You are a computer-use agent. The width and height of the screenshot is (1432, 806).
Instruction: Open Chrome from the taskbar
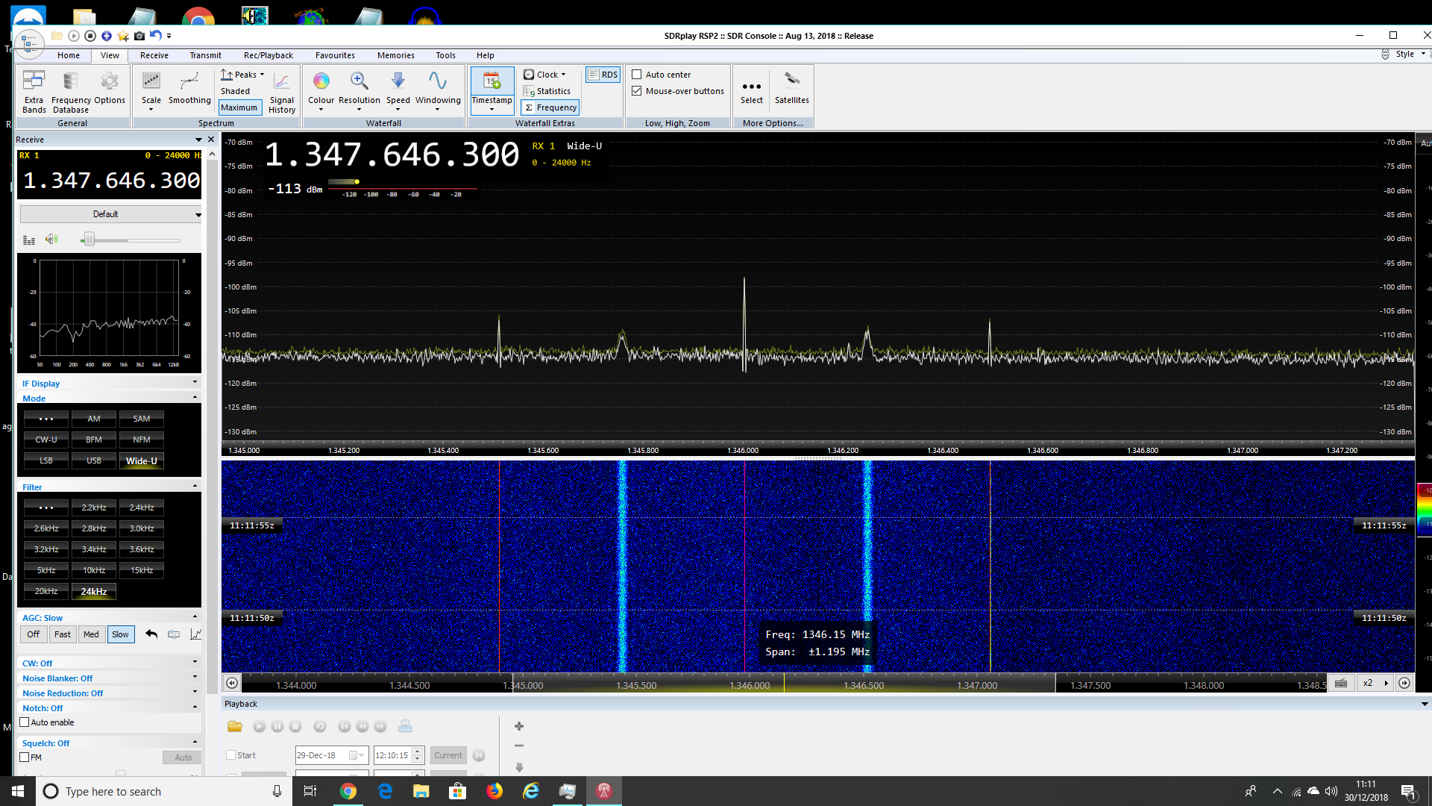348,791
